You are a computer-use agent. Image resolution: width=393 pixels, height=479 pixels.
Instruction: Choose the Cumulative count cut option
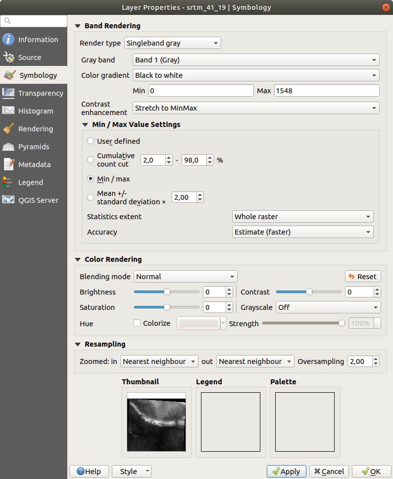pos(91,160)
